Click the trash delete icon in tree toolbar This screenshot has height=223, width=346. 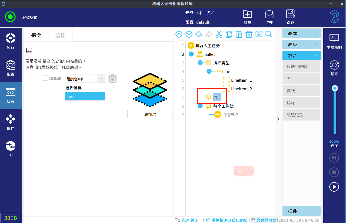click(249, 34)
